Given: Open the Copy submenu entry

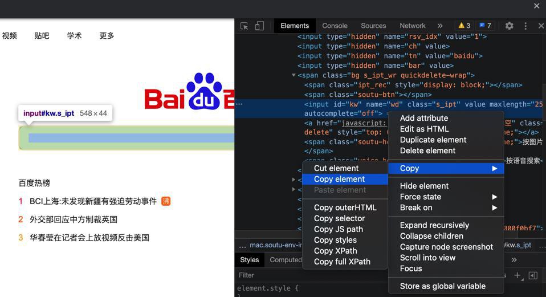Looking at the screenshot, I should pos(446,168).
